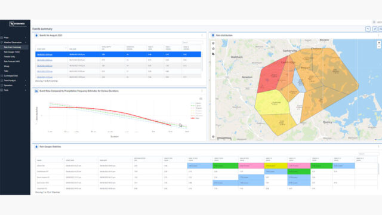This screenshot has width=382, height=215.
Task: Click the yellow highlighted cell in the first gauge row
Action: [x=276, y=166]
